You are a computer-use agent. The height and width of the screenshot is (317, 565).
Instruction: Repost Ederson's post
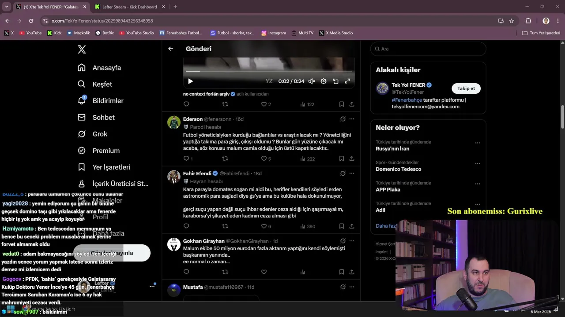pyautogui.click(x=225, y=158)
